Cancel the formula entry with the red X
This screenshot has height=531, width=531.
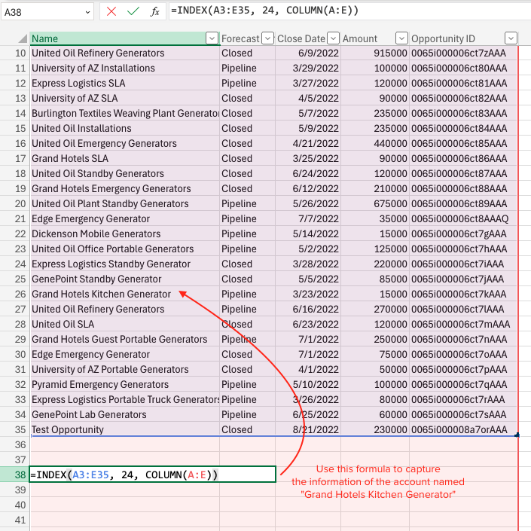pyautogui.click(x=111, y=12)
